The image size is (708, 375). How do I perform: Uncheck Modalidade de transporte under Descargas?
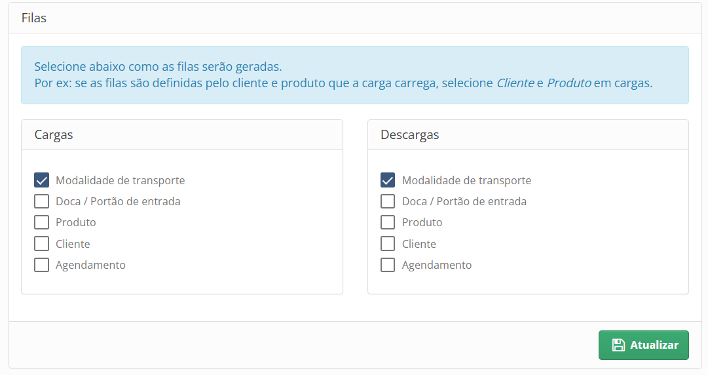(388, 180)
